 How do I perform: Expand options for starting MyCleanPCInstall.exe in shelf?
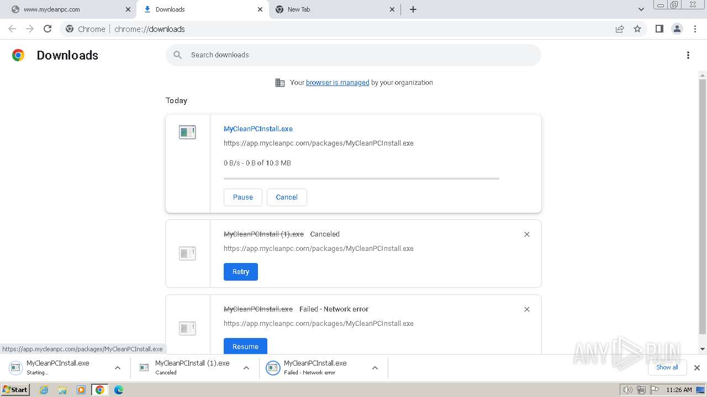point(118,368)
